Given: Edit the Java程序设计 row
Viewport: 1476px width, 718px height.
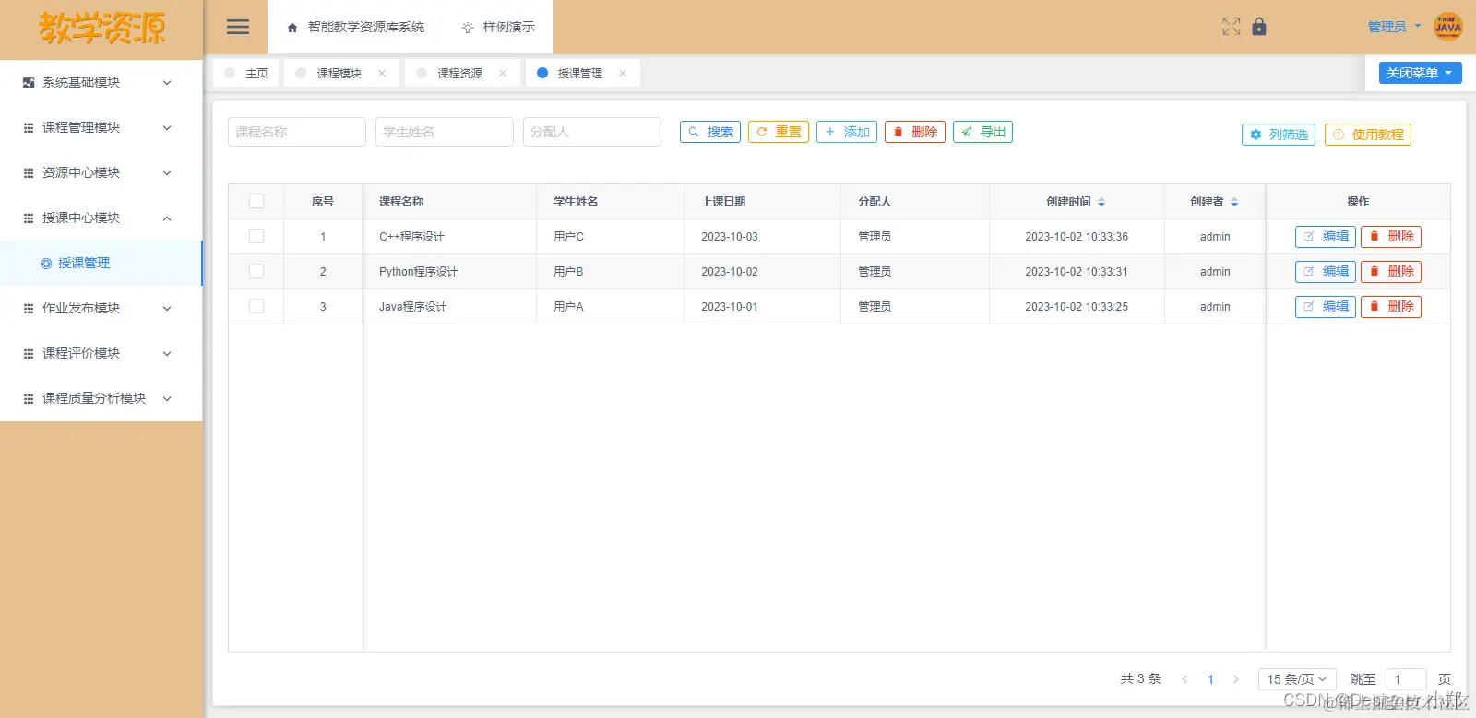Looking at the screenshot, I should [x=1326, y=307].
